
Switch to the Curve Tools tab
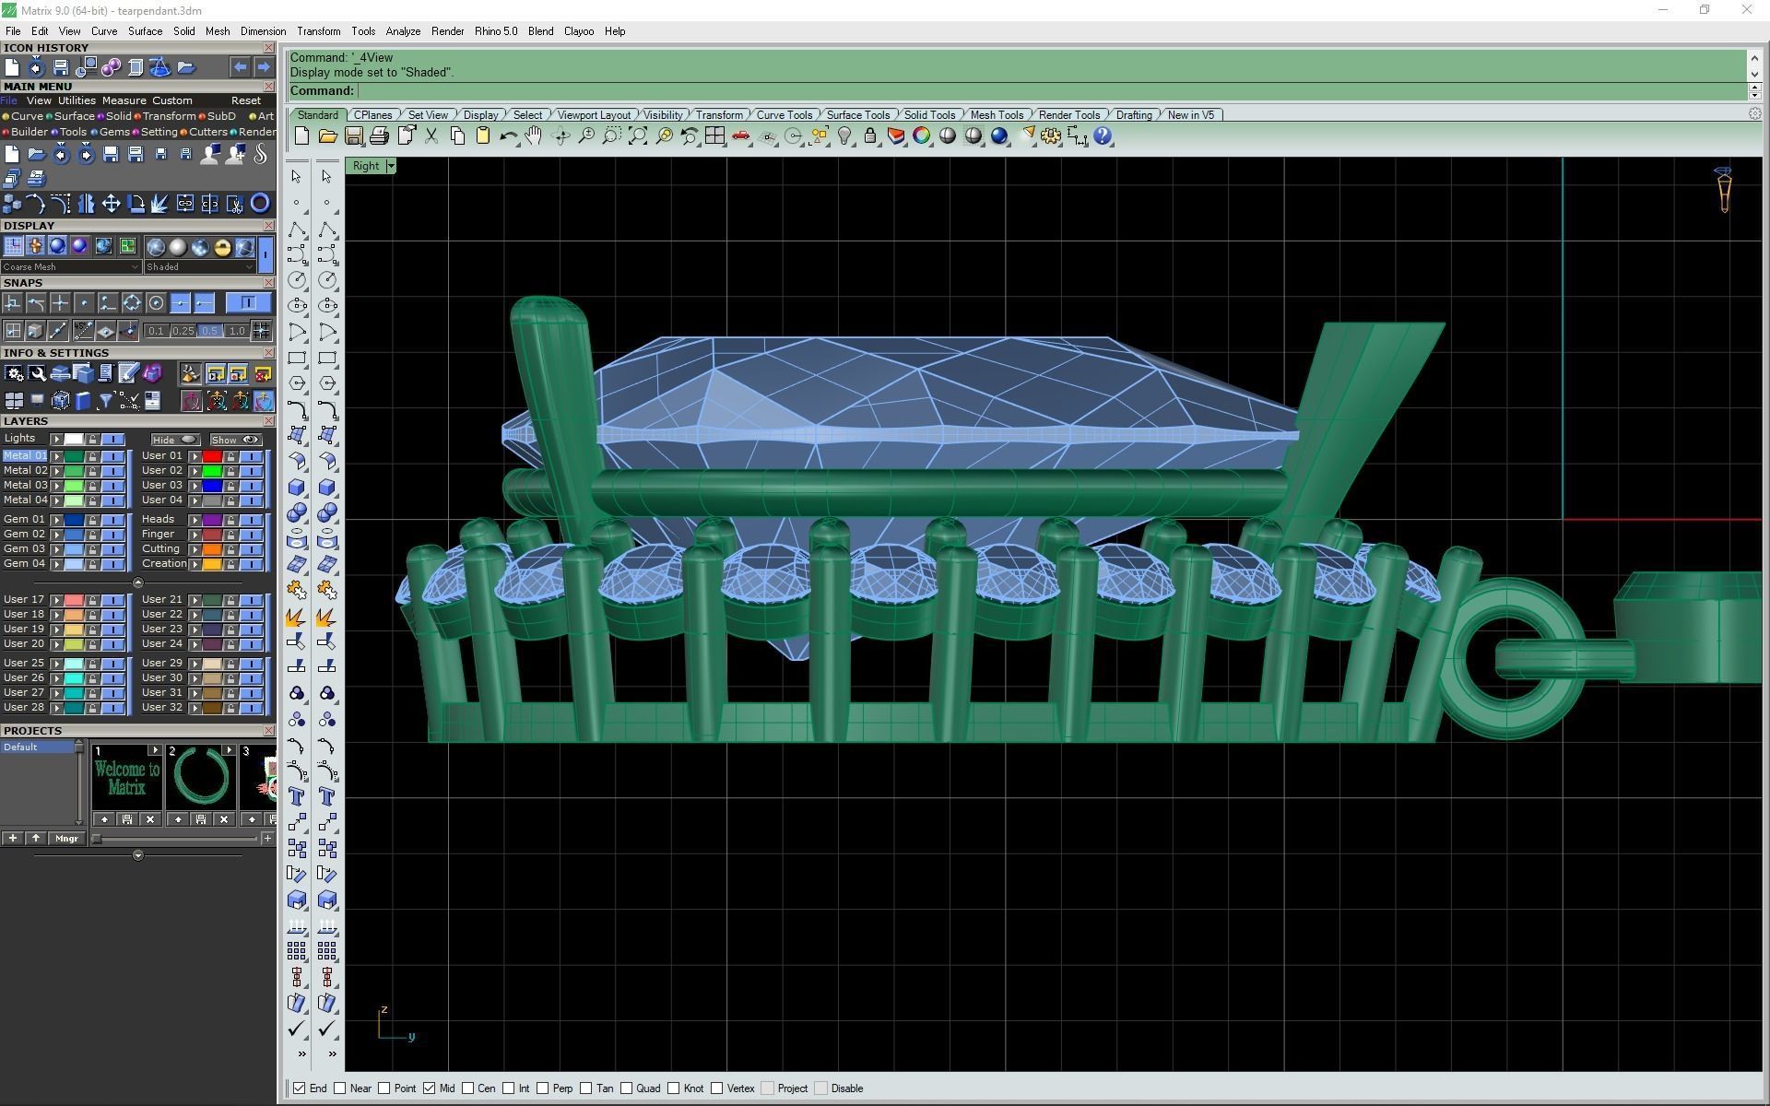784,115
